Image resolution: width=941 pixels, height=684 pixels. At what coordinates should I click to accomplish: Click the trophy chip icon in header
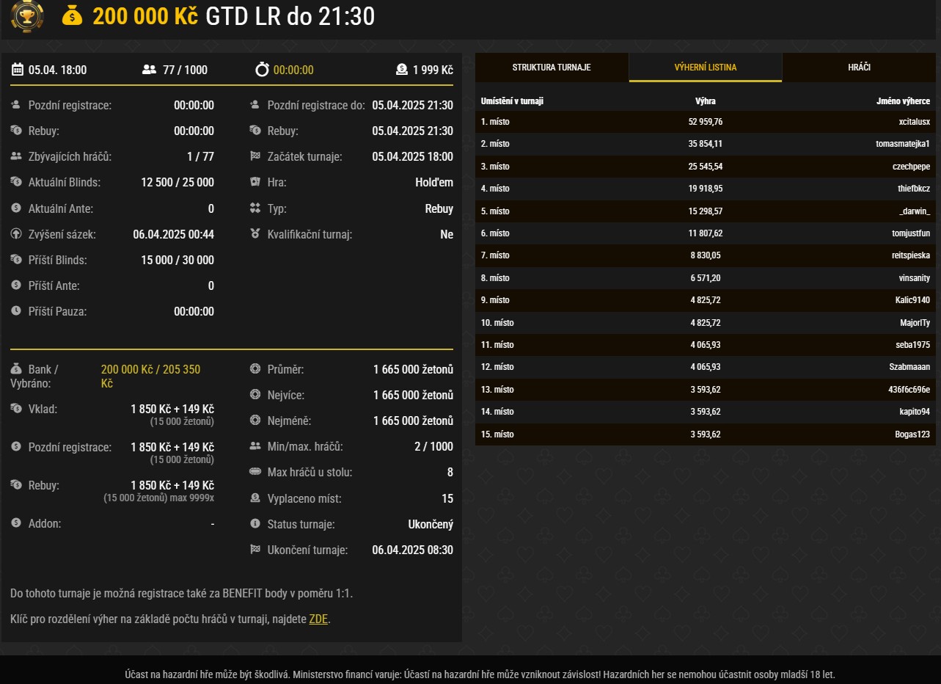point(27,15)
